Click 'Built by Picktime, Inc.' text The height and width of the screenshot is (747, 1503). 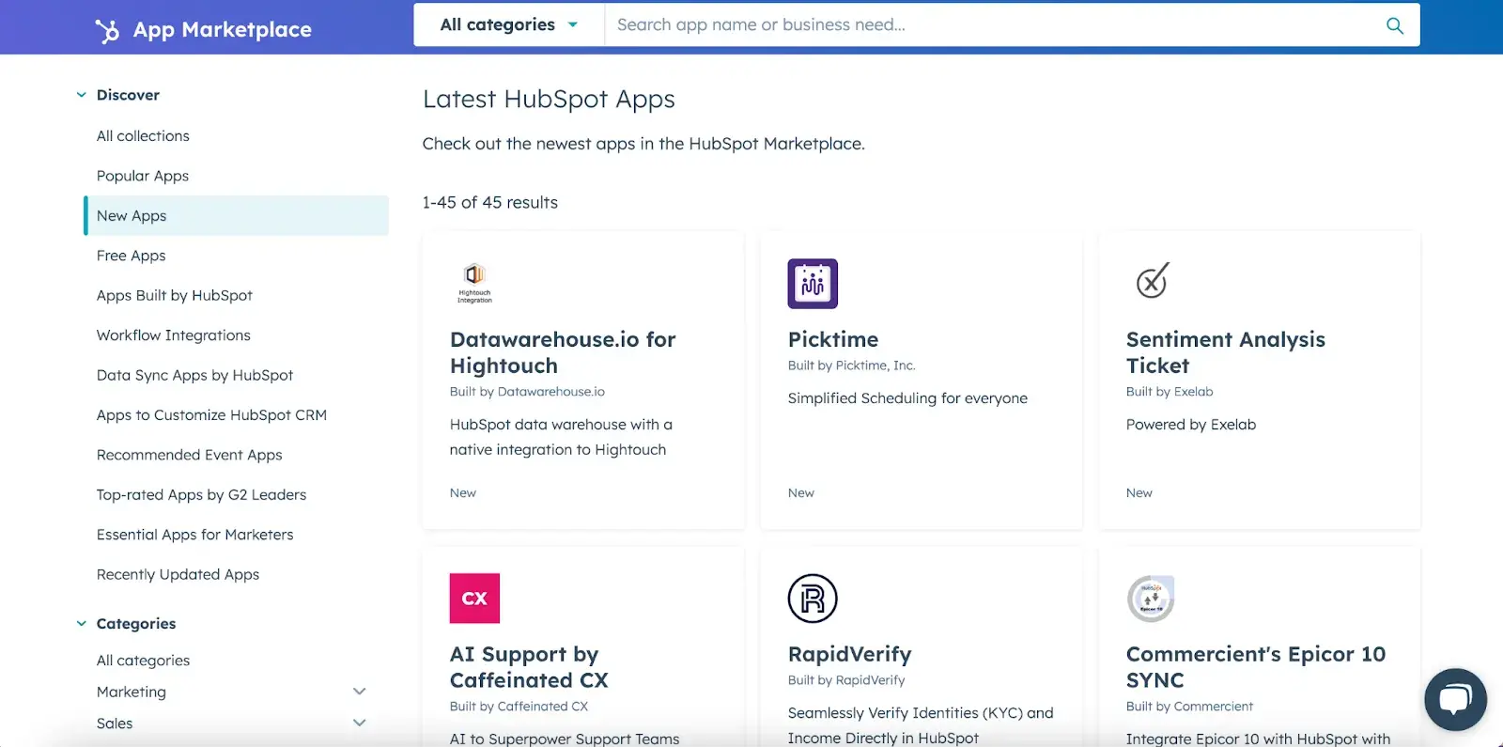coord(851,366)
